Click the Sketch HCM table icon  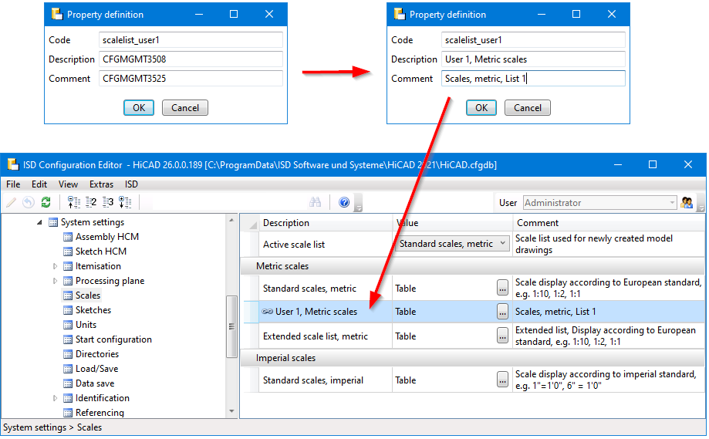click(x=68, y=252)
